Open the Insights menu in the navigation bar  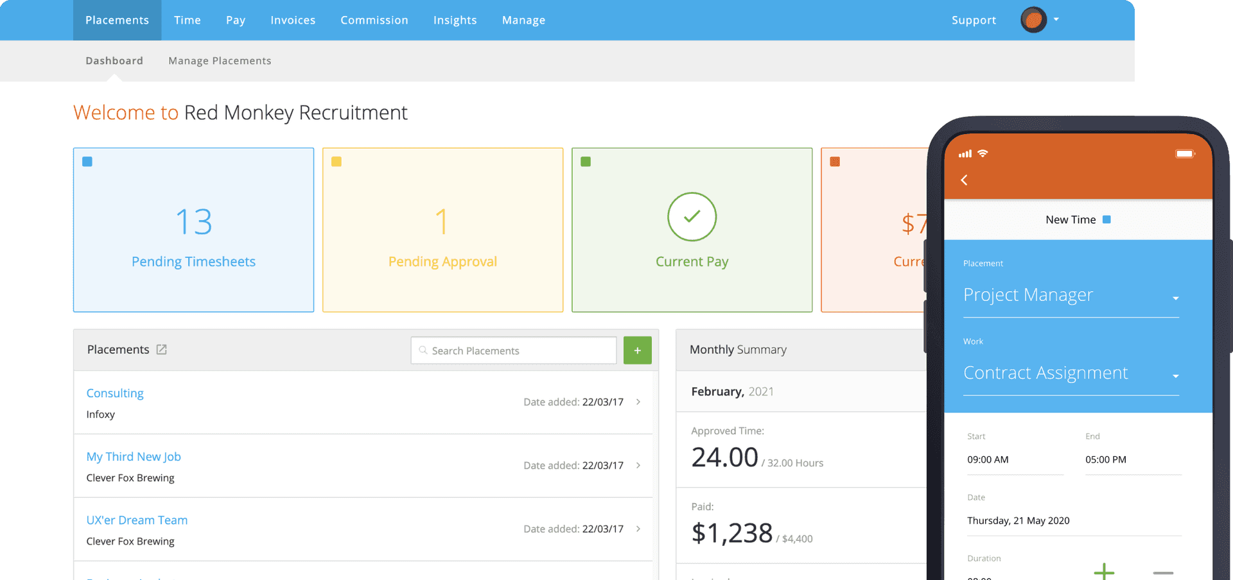coord(455,20)
